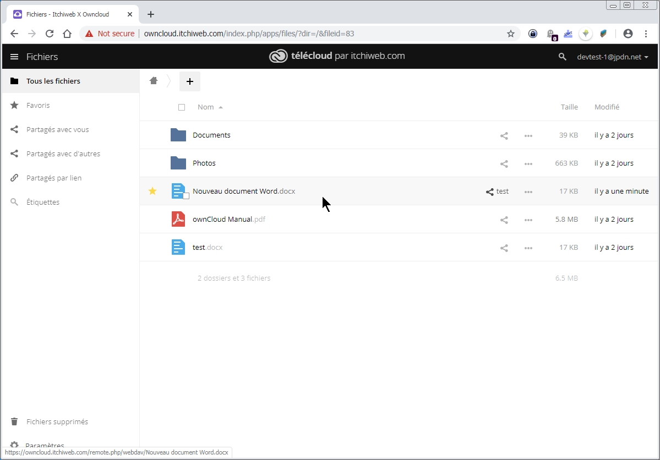This screenshot has width=660, height=460.
Task: Select Tous les fichiers in sidebar
Action: click(x=70, y=81)
